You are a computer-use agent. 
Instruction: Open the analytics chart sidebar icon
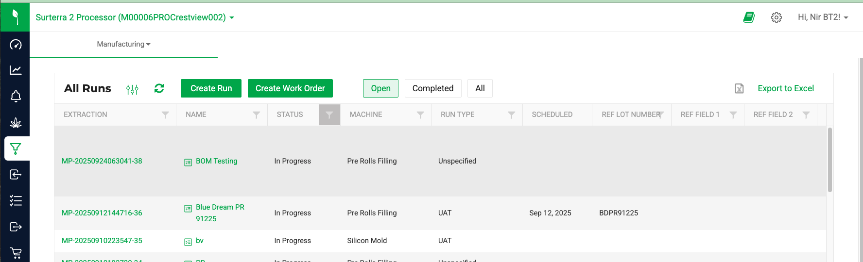click(x=16, y=70)
